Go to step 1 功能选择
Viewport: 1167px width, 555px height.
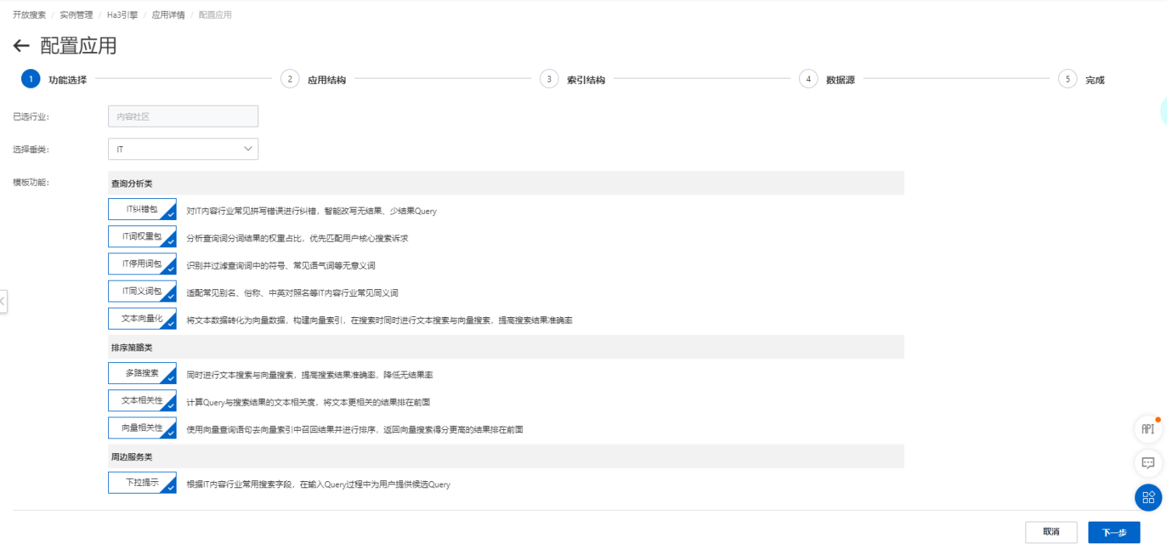[x=54, y=79]
